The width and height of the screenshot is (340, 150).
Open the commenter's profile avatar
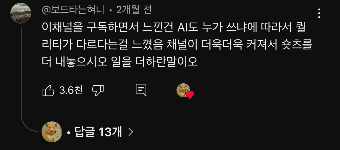click(x=21, y=13)
